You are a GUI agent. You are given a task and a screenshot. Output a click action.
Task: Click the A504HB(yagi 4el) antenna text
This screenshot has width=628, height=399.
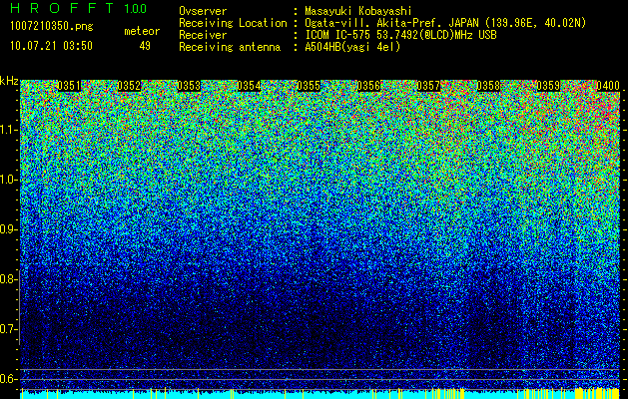(352, 47)
